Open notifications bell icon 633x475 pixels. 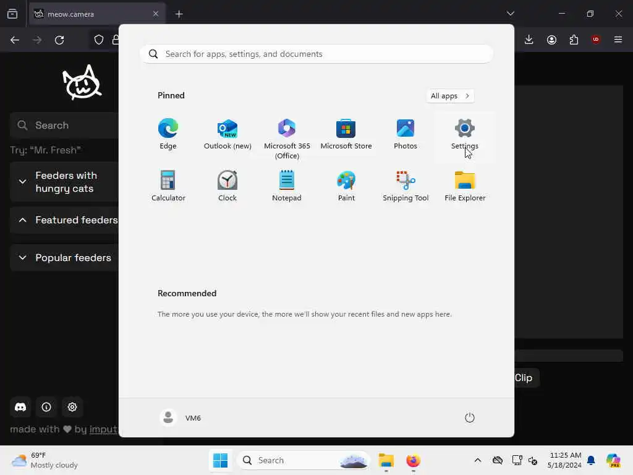tap(591, 460)
